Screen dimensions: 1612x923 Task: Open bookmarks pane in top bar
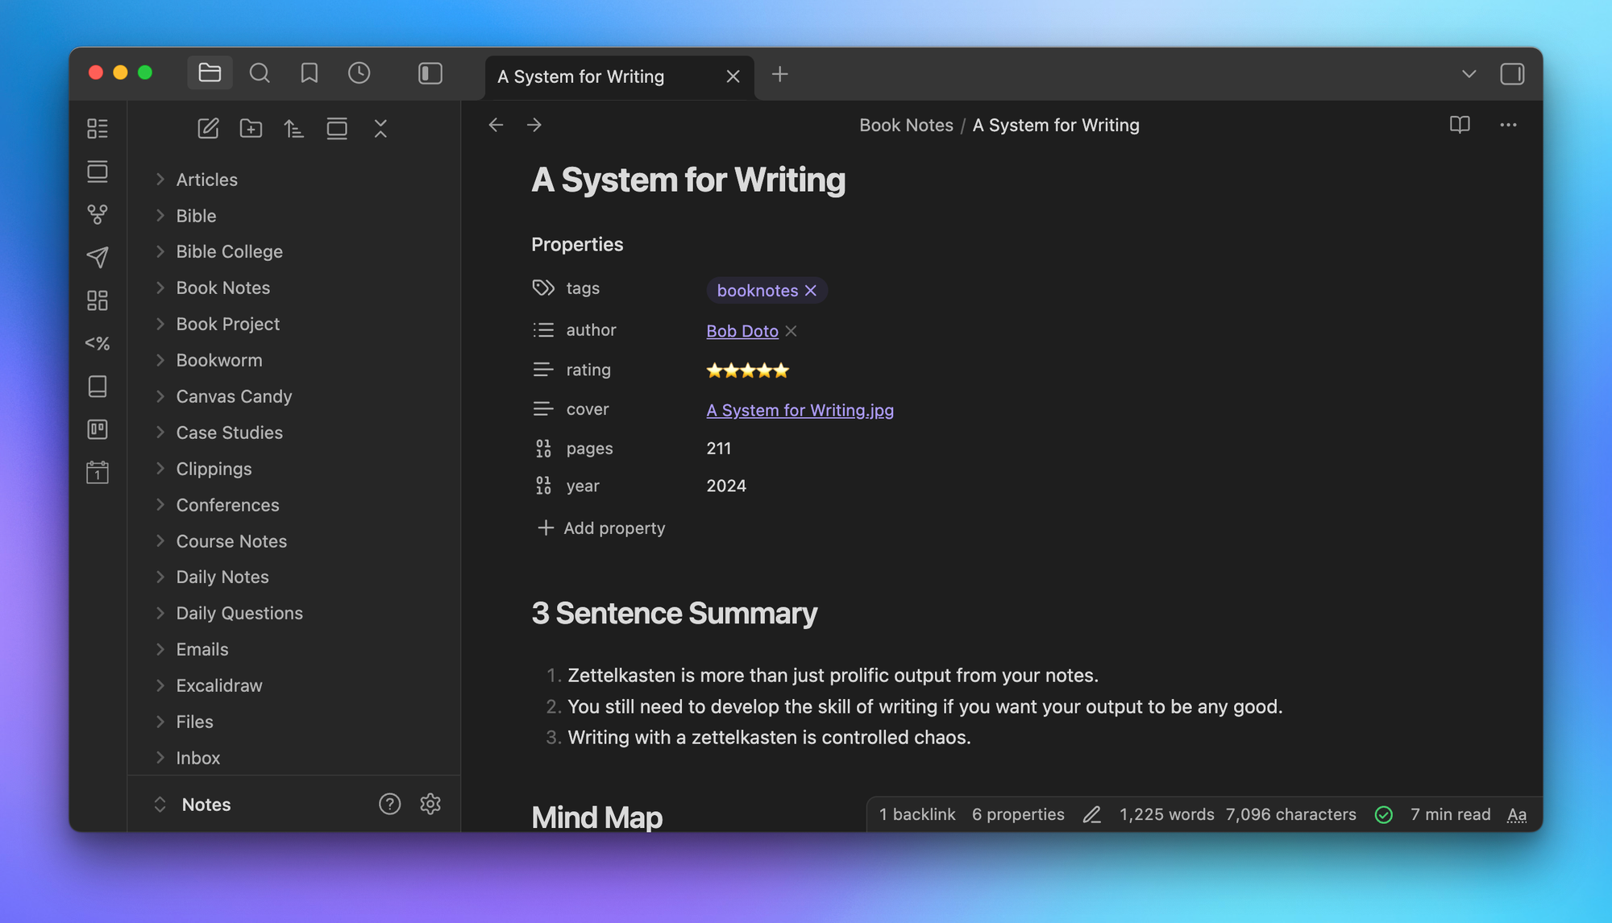point(309,73)
